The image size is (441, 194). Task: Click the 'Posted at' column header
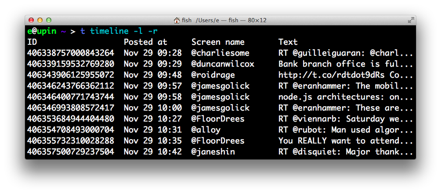point(145,42)
